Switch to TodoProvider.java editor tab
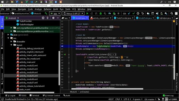 pos(124,18)
